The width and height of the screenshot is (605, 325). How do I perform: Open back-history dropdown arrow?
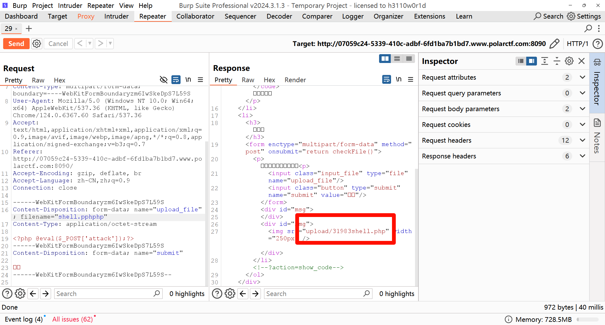90,43
